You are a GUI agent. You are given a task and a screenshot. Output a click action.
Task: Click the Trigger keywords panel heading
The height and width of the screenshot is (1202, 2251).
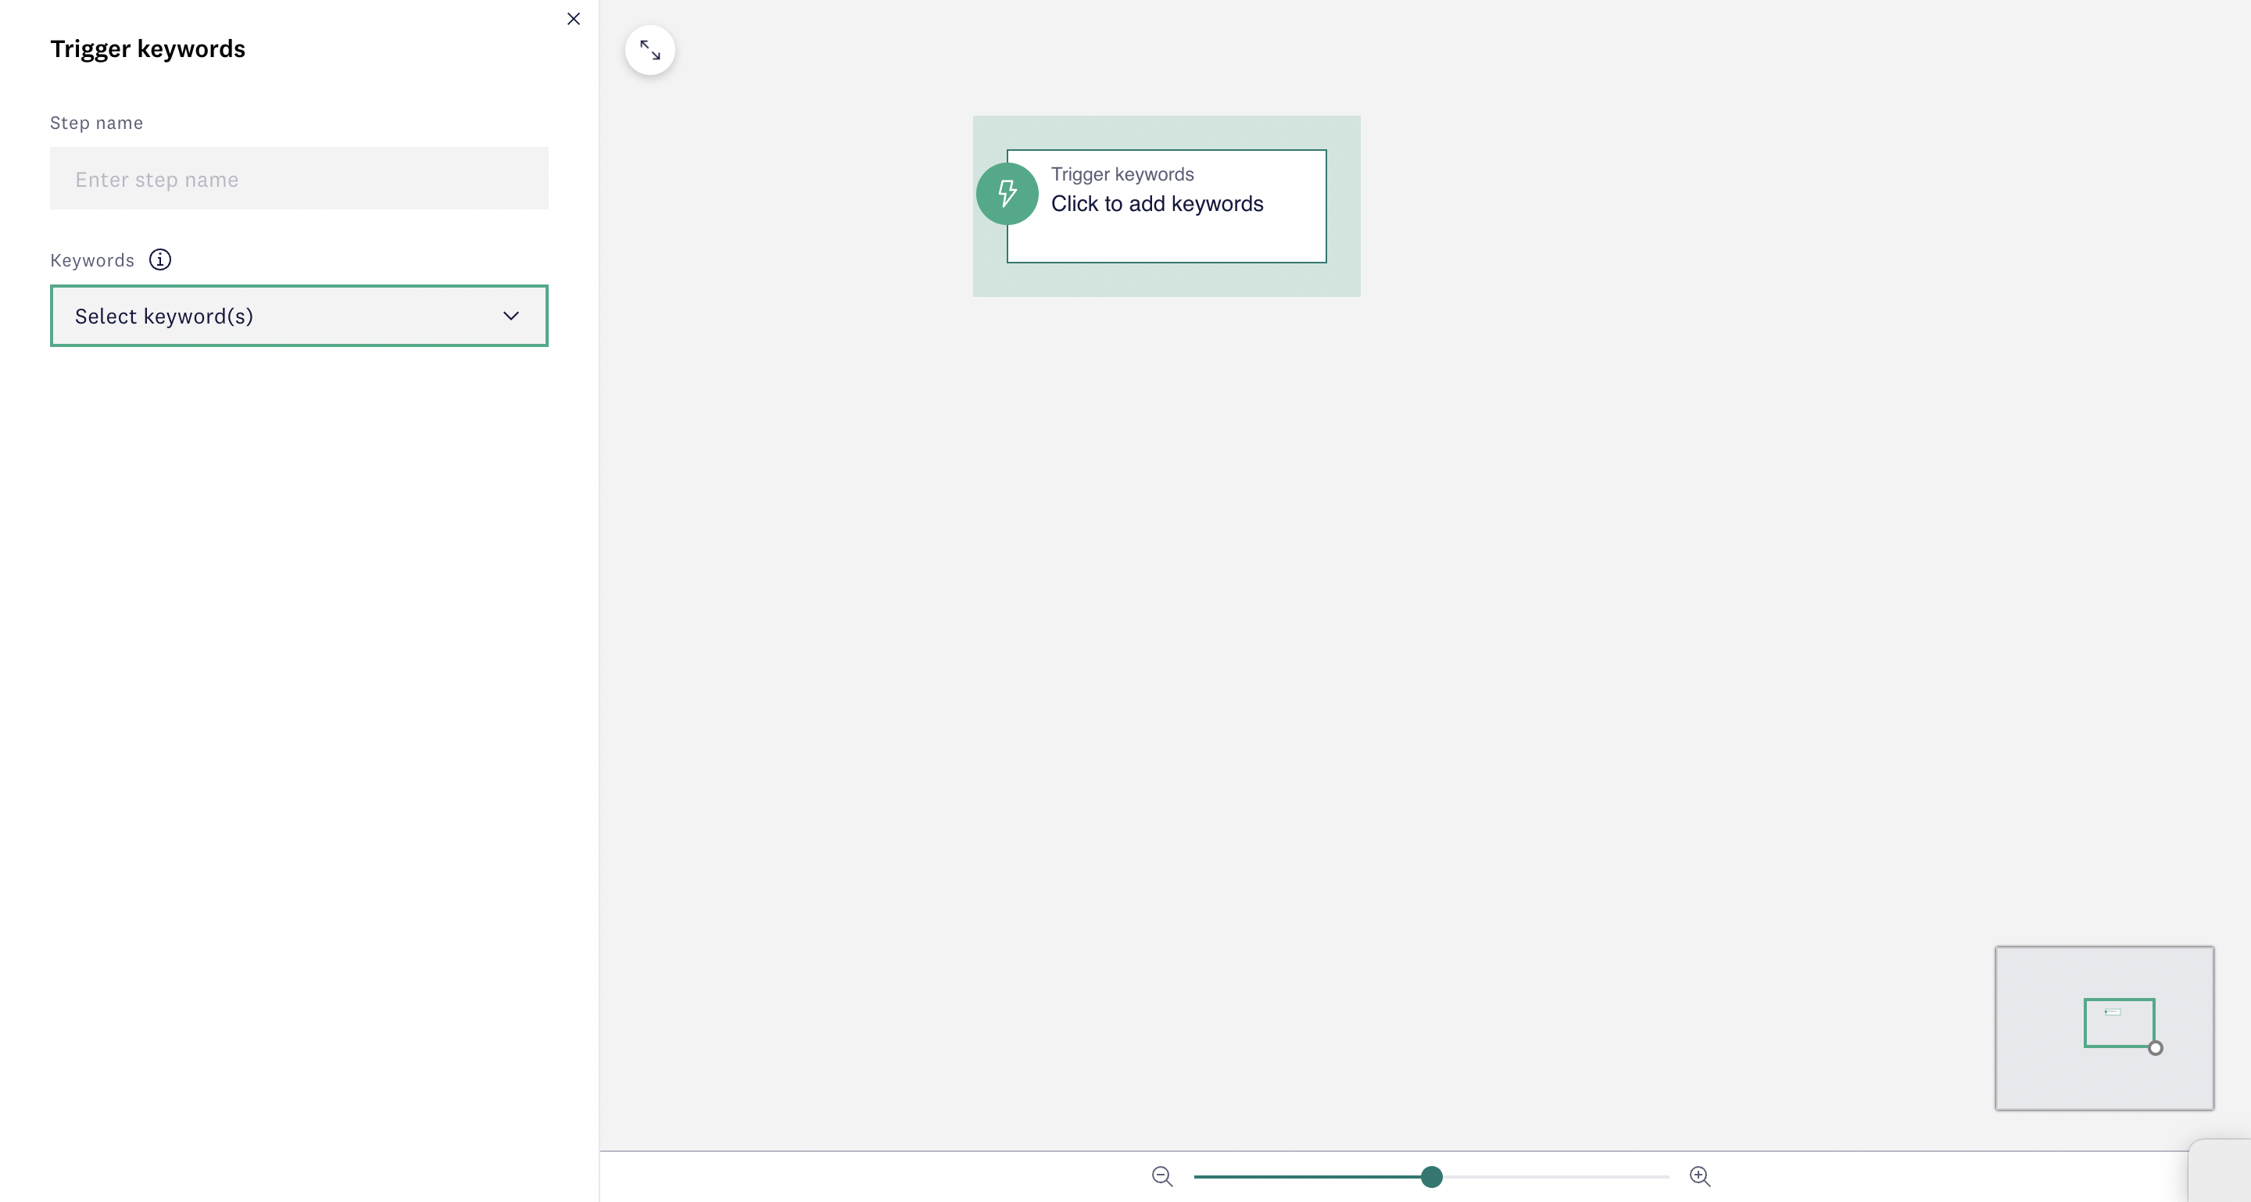coord(148,49)
